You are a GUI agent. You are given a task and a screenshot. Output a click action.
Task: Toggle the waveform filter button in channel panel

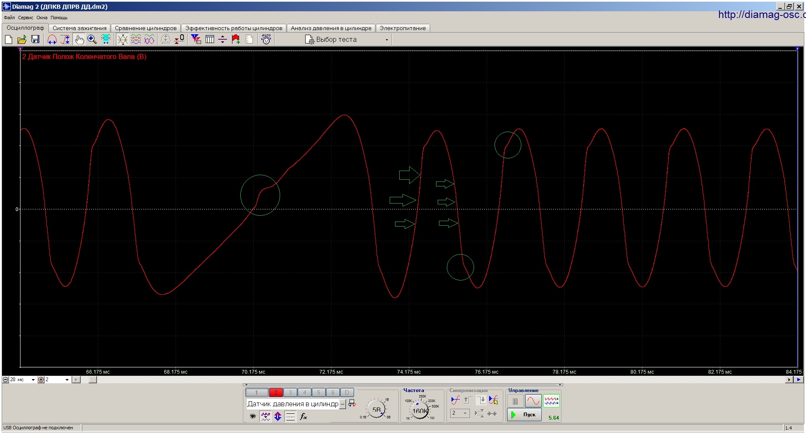pyautogui.click(x=265, y=416)
